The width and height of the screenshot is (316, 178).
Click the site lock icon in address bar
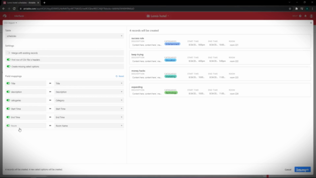(21, 9)
